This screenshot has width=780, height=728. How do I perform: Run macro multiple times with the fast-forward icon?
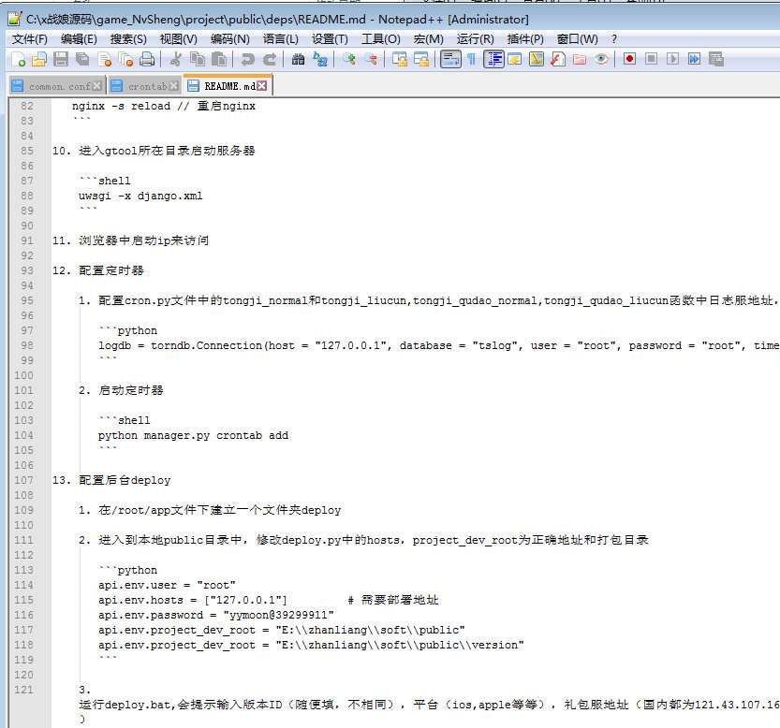pos(695,59)
